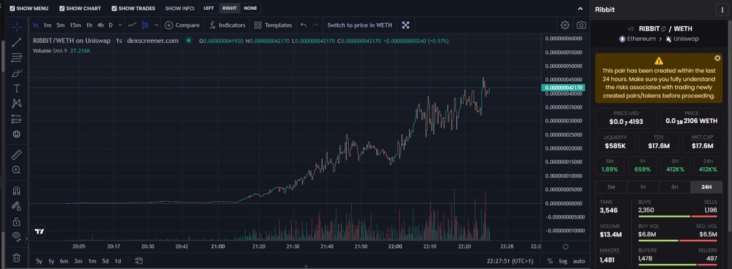Viewport: 732px width, 269px height.
Task: Set chart range to 5y
Action: coord(39,260)
